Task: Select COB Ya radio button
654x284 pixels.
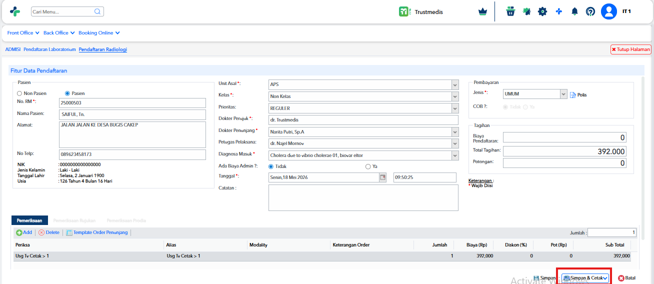Action: tap(525, 107)
